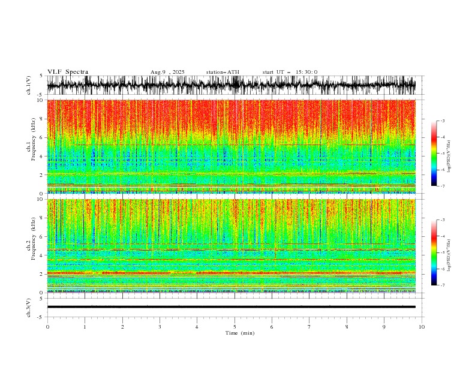The image size is (475, 367).
Task: Click the ch.2 spectrogram panel
Action: click(x=232, y=246)
